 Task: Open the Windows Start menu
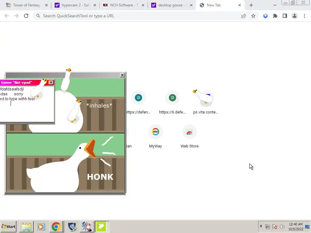coord(8,226)
